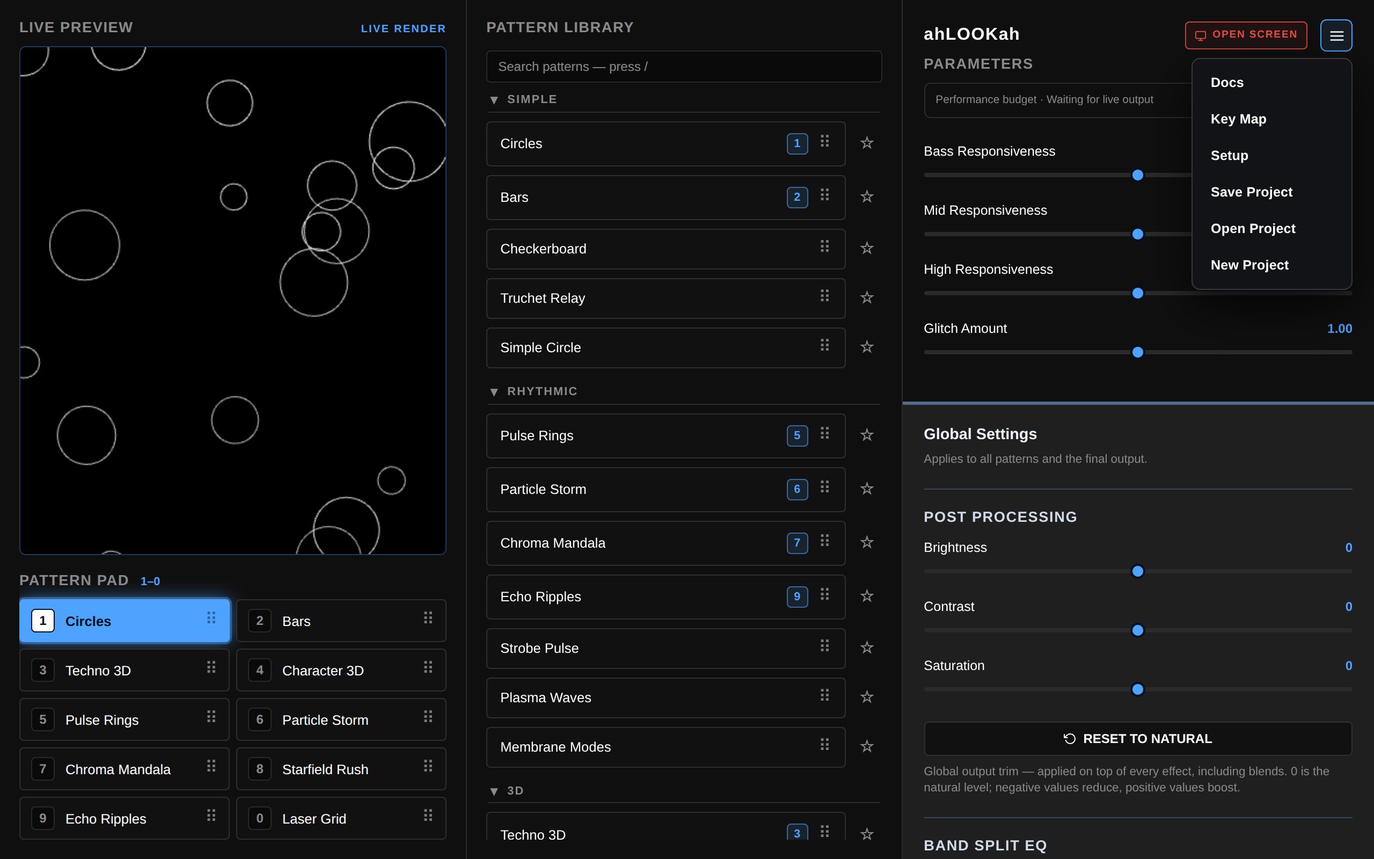Click the Search patterns input field
This screenshot has height=859, width=1374.
click(684, 67)
